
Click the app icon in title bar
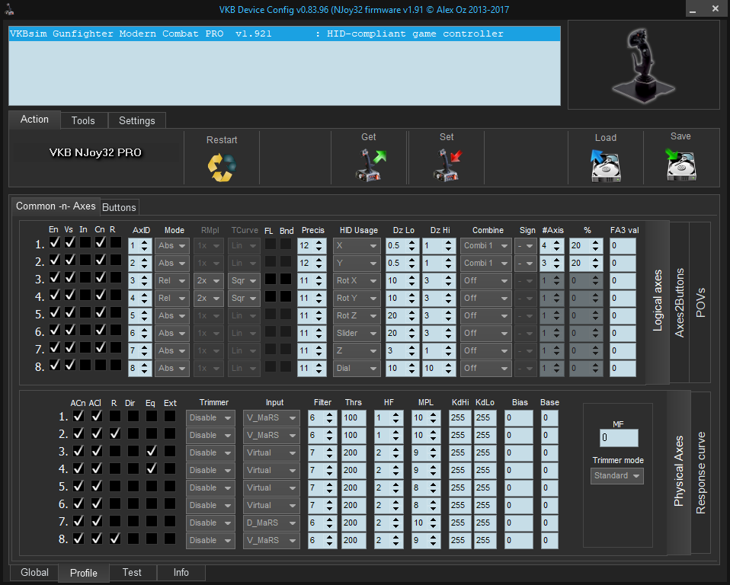point(9,9)
